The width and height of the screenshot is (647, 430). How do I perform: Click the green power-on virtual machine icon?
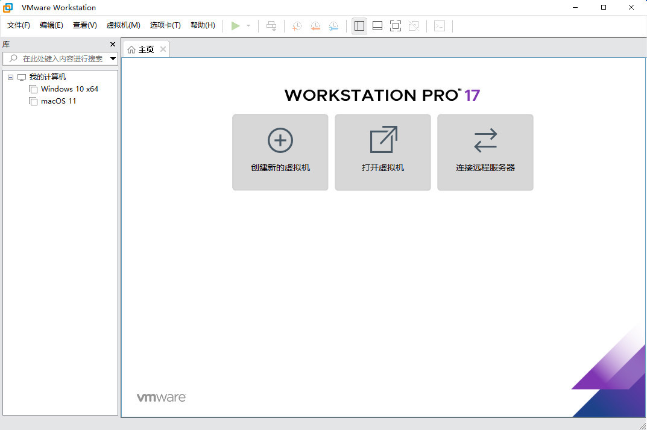pyautogui.click(x=235, y=26)
